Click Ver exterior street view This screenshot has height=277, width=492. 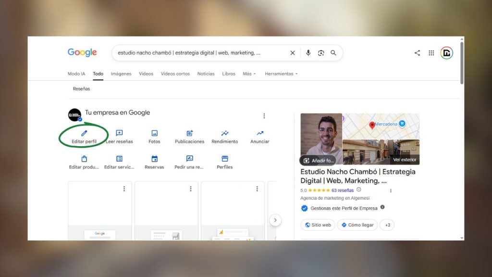(405, 160)
